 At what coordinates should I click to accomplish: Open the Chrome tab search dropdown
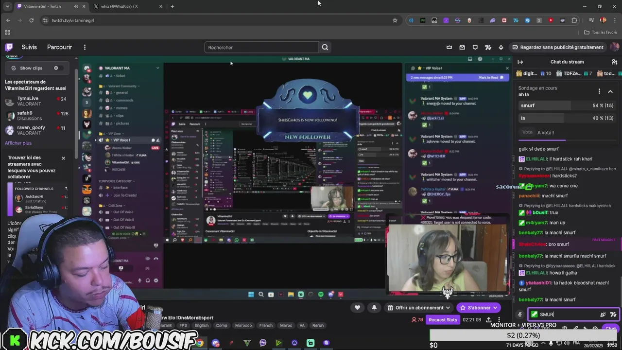(x=7, y=6)
